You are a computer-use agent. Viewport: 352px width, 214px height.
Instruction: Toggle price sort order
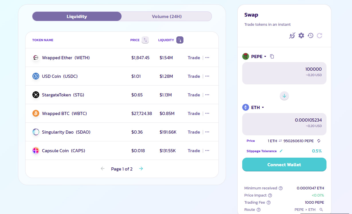point(145,40)
